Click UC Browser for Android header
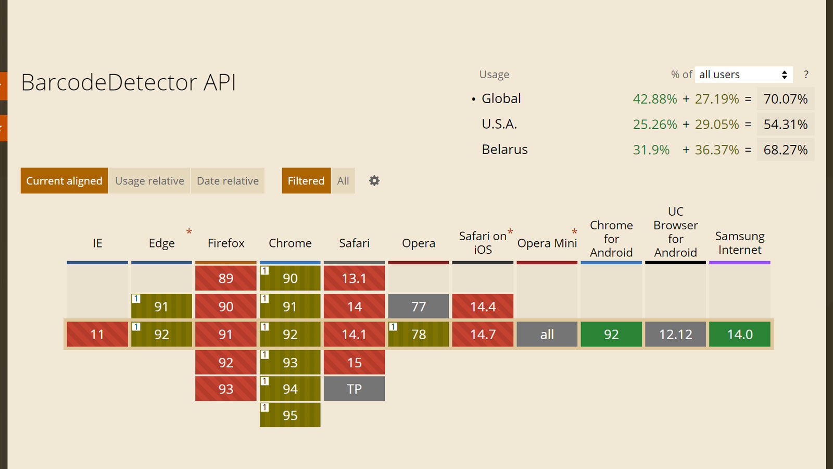The width and height of the screenshot is (833, 469). (x=675, y=232)
